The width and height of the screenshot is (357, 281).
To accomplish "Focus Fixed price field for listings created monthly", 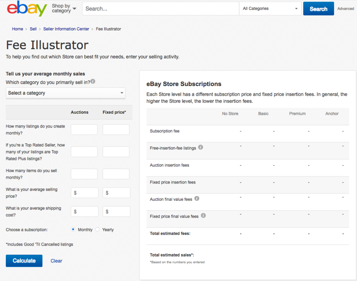I will tap(116, 130).
